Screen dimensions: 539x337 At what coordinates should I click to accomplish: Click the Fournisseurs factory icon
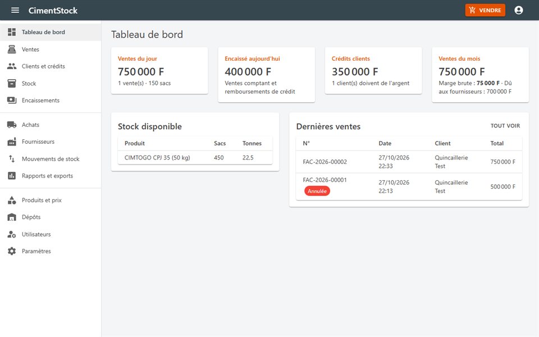(x=12, y=142)
